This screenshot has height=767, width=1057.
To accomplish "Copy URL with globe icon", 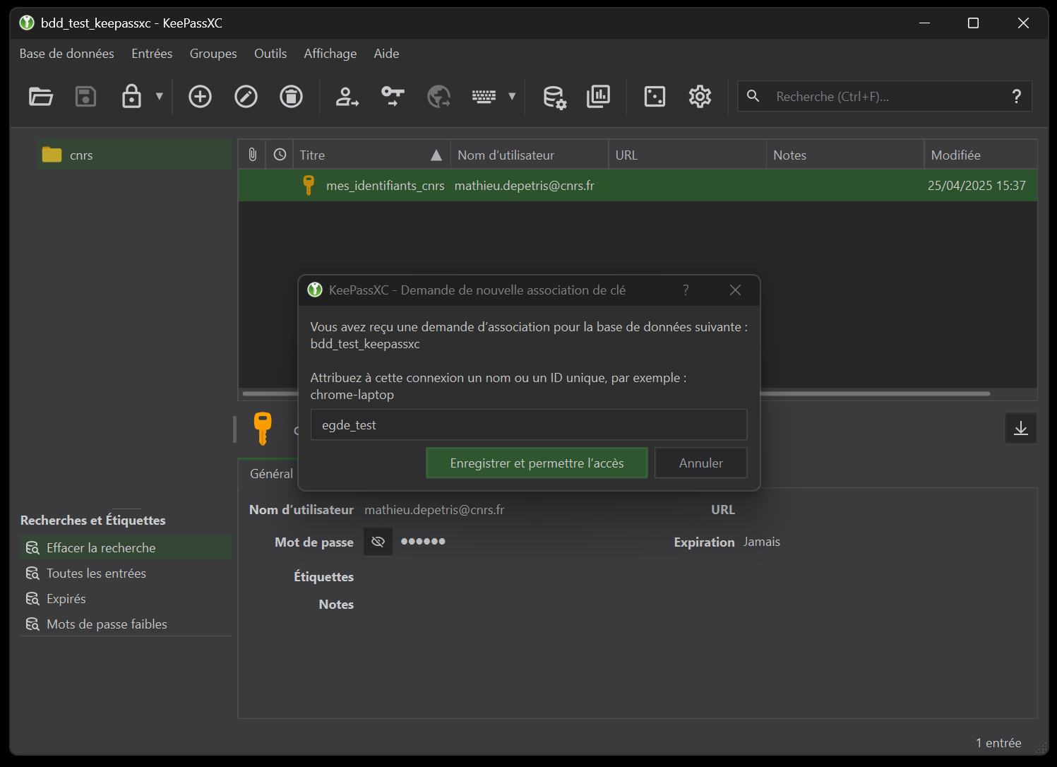I will pos(438,96).
